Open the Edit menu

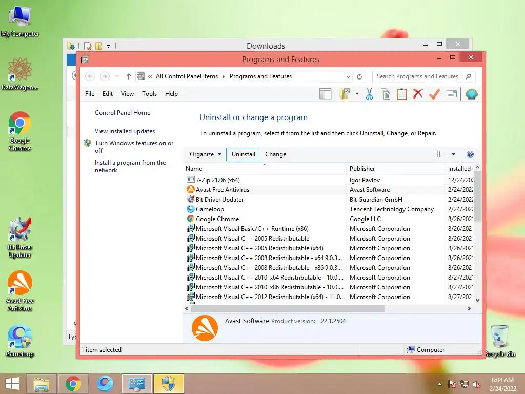[108, 94]
